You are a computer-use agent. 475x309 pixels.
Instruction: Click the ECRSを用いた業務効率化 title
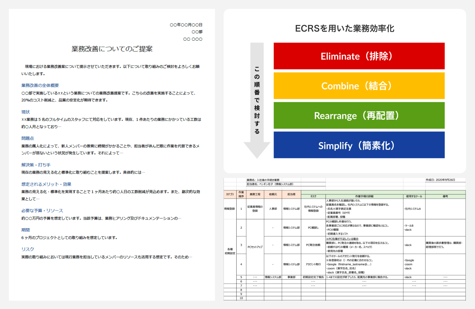click(x=344, y=29)
